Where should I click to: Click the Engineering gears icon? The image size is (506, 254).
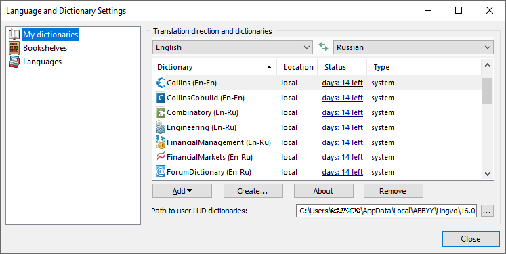161,127
